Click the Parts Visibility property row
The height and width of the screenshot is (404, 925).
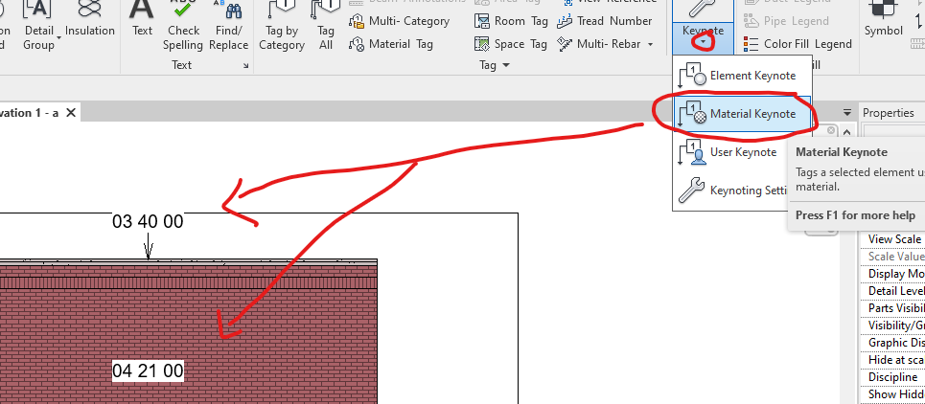tap(892, 308)
